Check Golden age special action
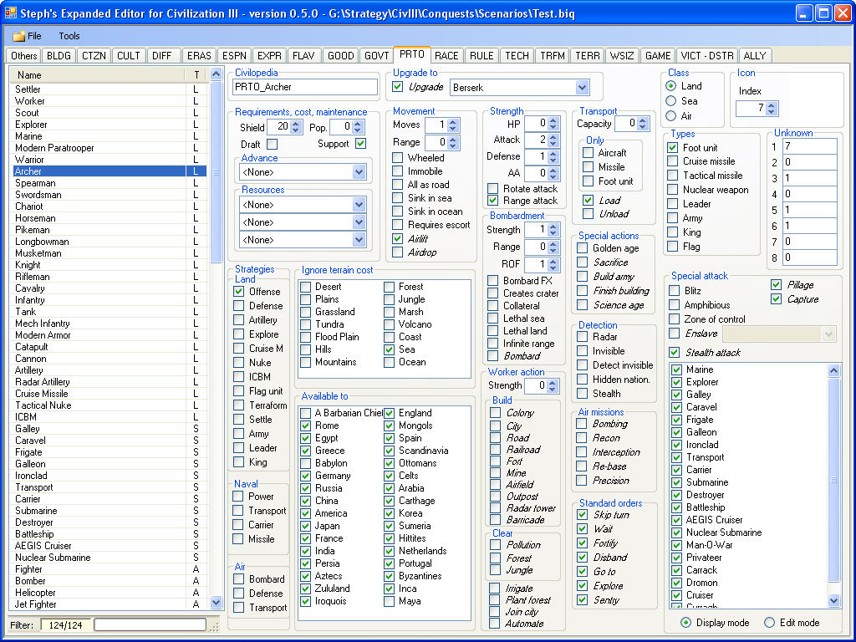 tap(583, 248)
